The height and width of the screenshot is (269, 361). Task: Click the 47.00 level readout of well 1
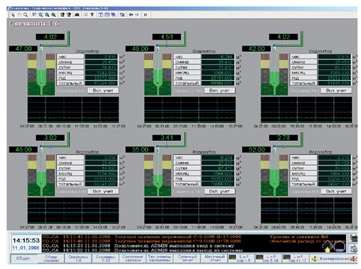[23, 48]
